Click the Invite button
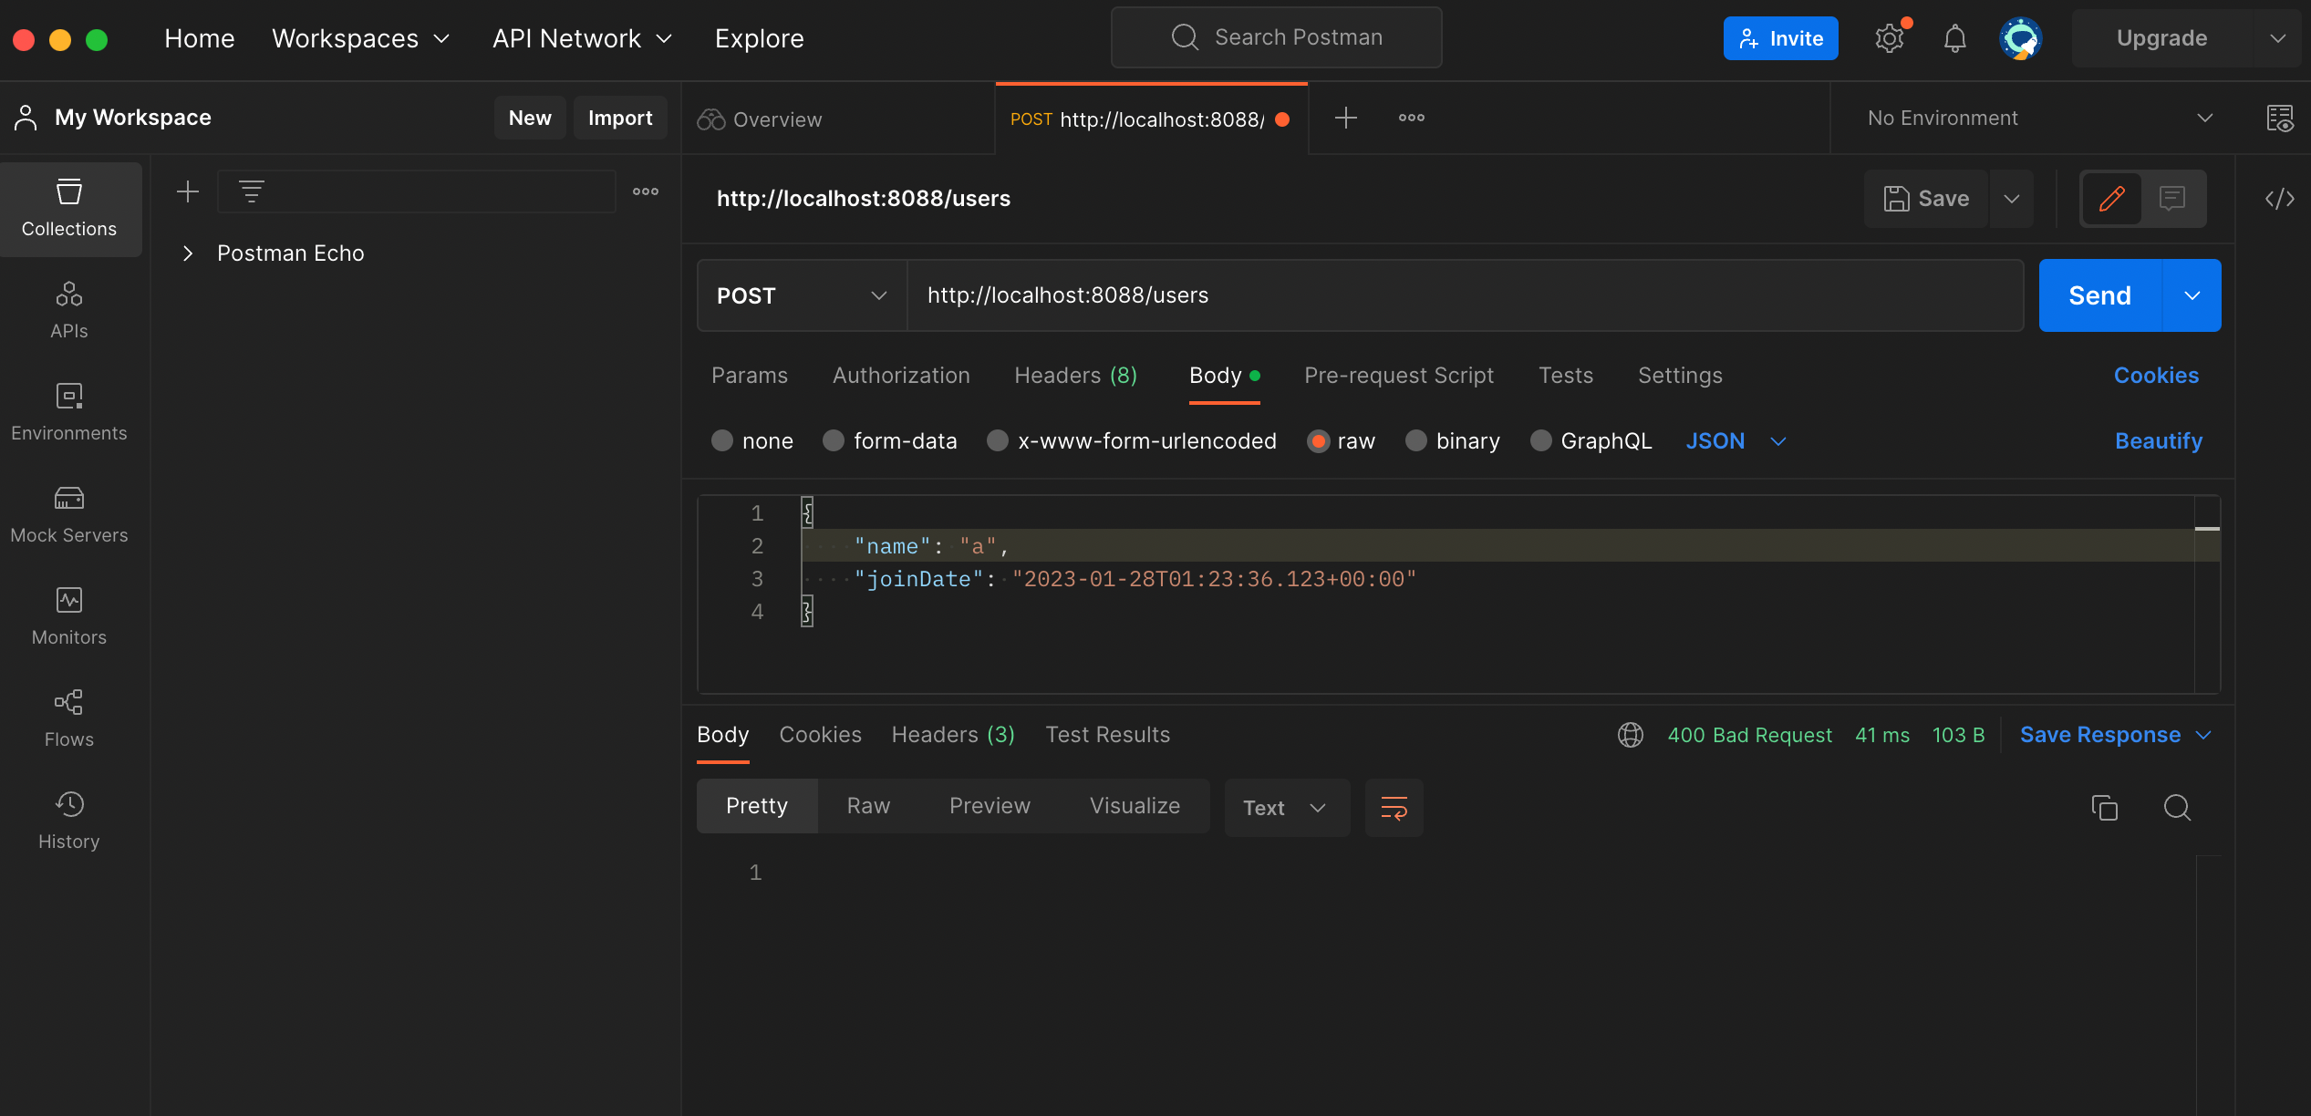The image size is (2311, 1116). (x=1780, y=38)
